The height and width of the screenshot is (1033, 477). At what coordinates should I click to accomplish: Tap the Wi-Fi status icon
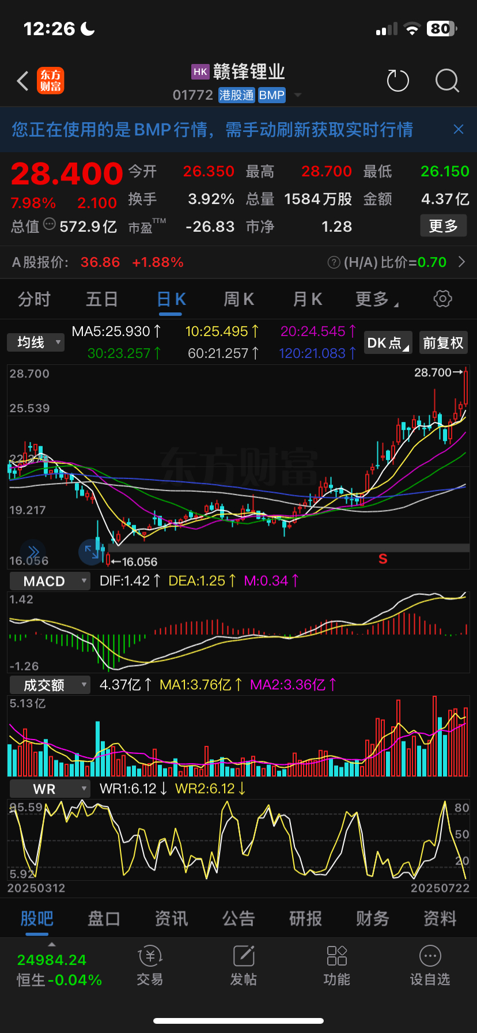pos(412,29)
